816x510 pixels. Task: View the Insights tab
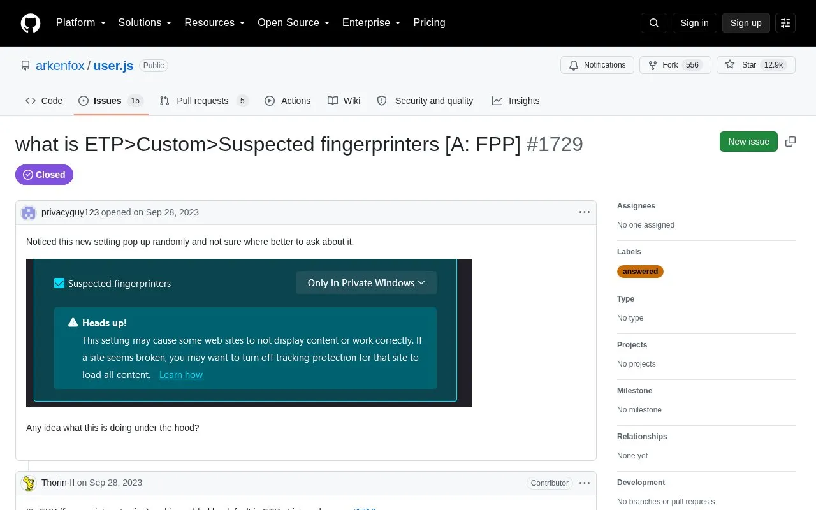click(516, 101)
